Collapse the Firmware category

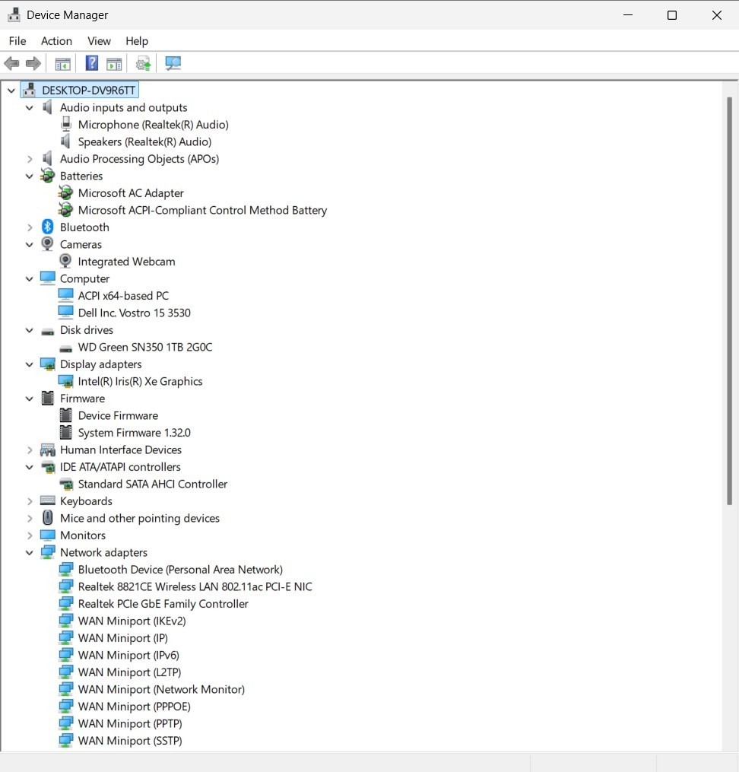pyautogui.click(x=30, y=399)
